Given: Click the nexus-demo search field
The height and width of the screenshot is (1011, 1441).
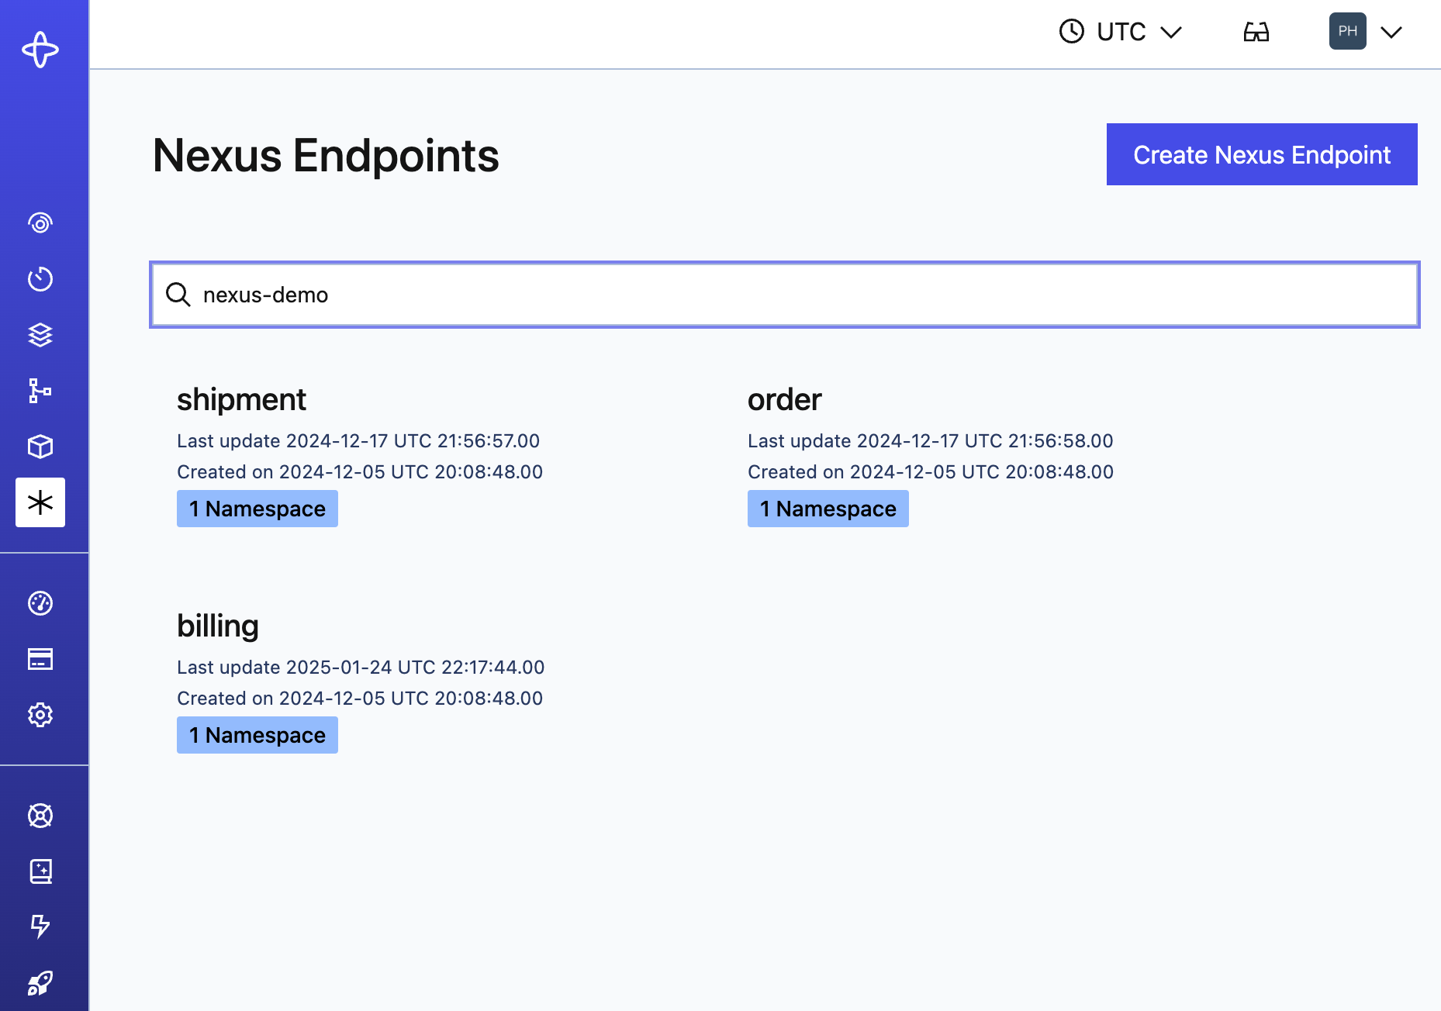Looking at the screenshot, I should (783, 295).
